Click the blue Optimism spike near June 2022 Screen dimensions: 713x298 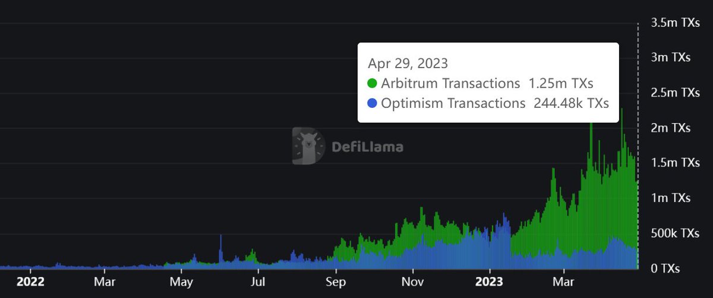[x=221, y=249]
